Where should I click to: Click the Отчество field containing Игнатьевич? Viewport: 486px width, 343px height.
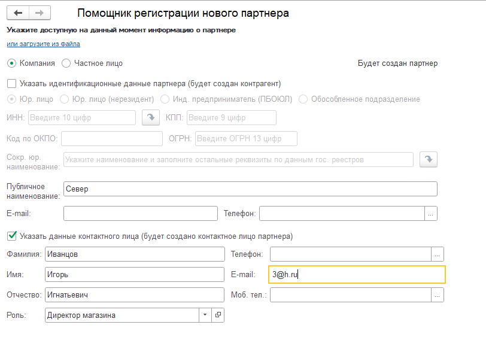(135, 295)
